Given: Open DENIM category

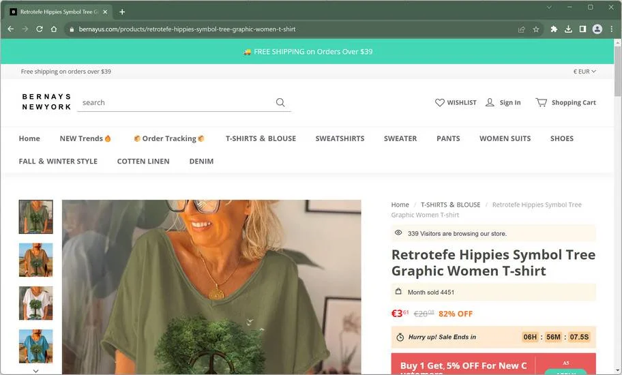Looking at the screenshot, I should pos(201,162).
